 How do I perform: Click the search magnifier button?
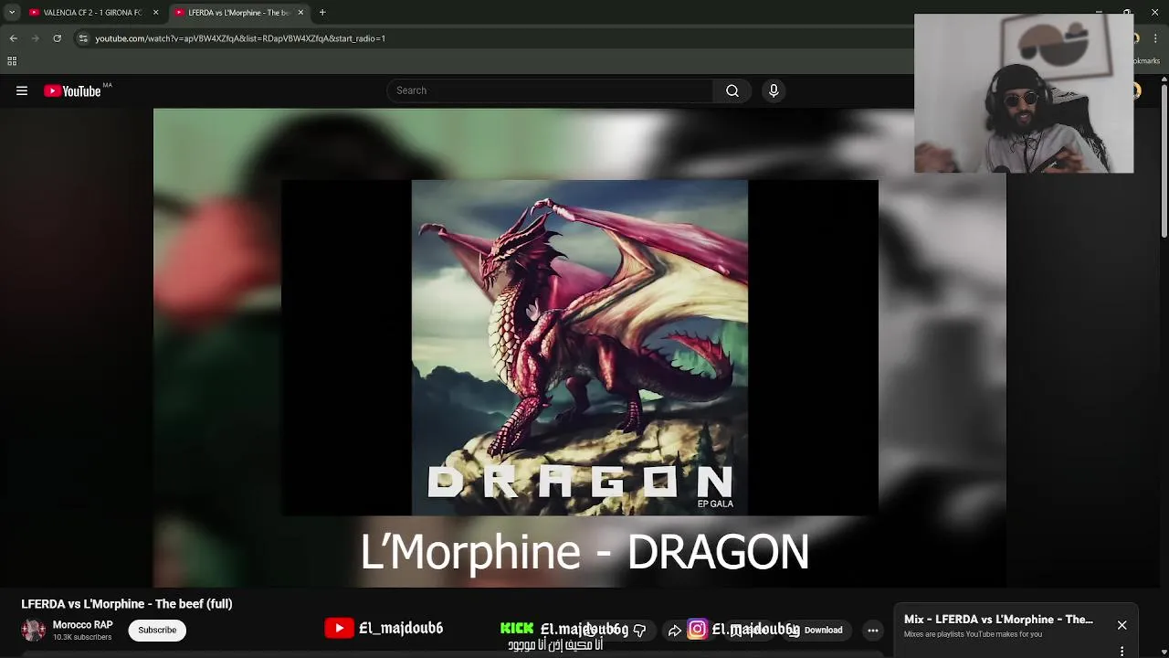pos(732,90)
